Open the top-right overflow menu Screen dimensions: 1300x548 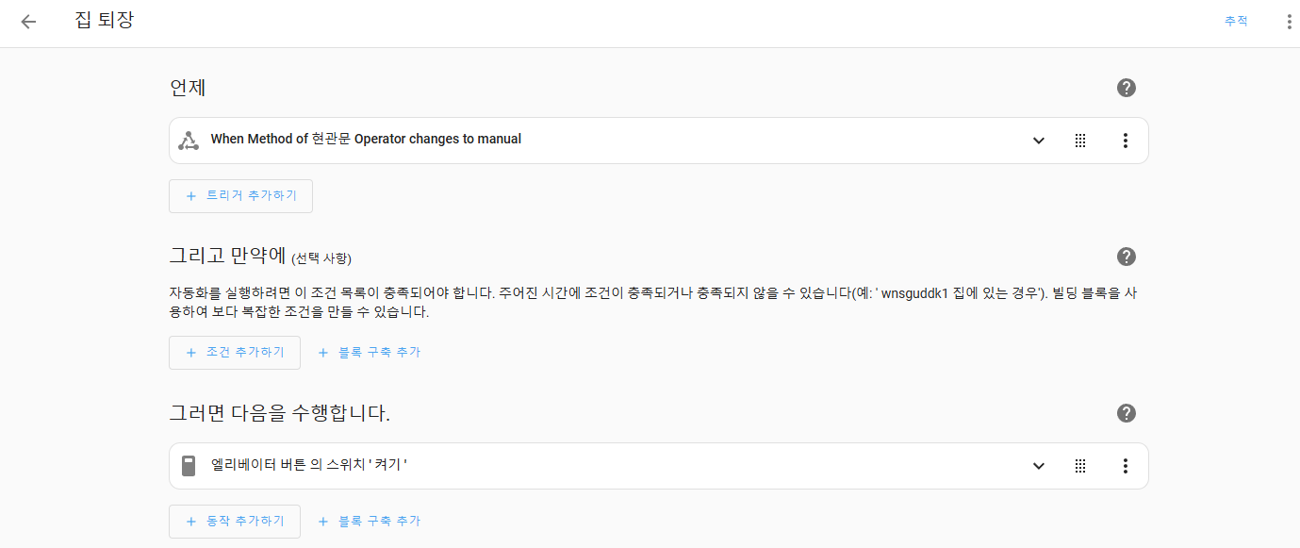pos(1289,22)
